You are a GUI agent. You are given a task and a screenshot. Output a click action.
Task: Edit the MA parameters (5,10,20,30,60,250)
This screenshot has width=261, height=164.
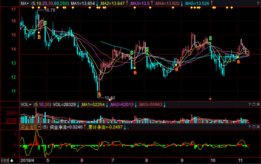coord(50,3)
